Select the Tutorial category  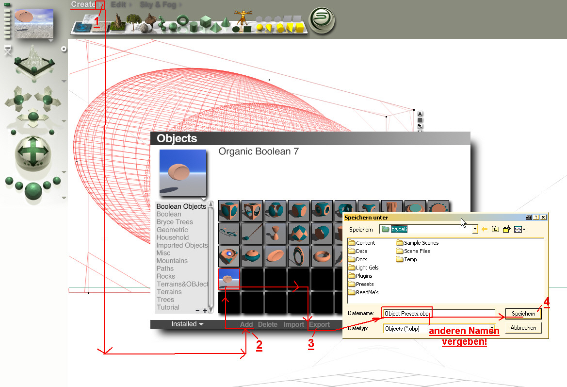[x=168, y=307]
